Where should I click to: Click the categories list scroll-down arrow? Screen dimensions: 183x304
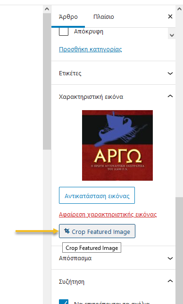click(172, 35)
